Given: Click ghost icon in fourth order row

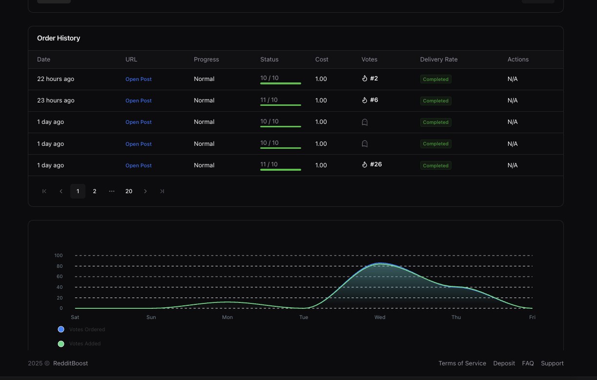Looking at the screenshot, I should pos(365,144).
